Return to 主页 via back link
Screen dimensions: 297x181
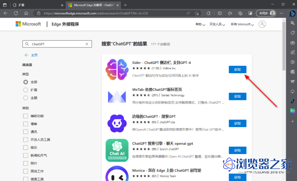pyautogui.click(x=31, y=55)
